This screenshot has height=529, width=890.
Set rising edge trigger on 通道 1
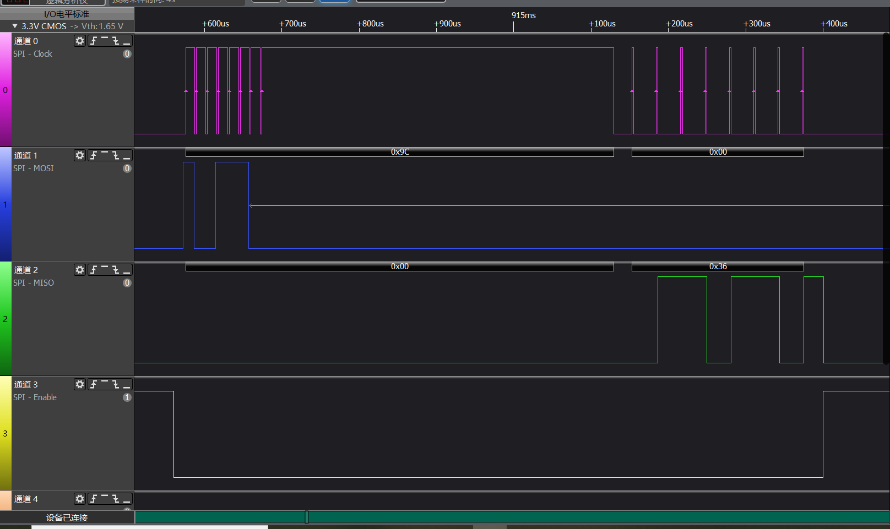(94, 155)
